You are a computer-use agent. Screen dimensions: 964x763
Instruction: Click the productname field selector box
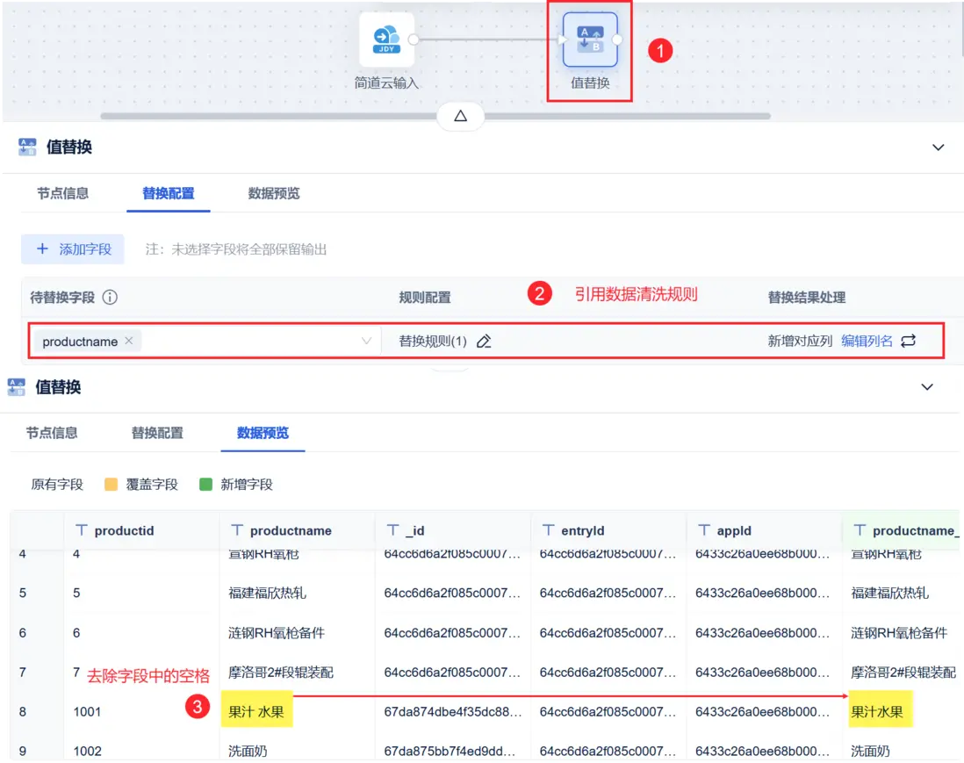pos(205,341)
